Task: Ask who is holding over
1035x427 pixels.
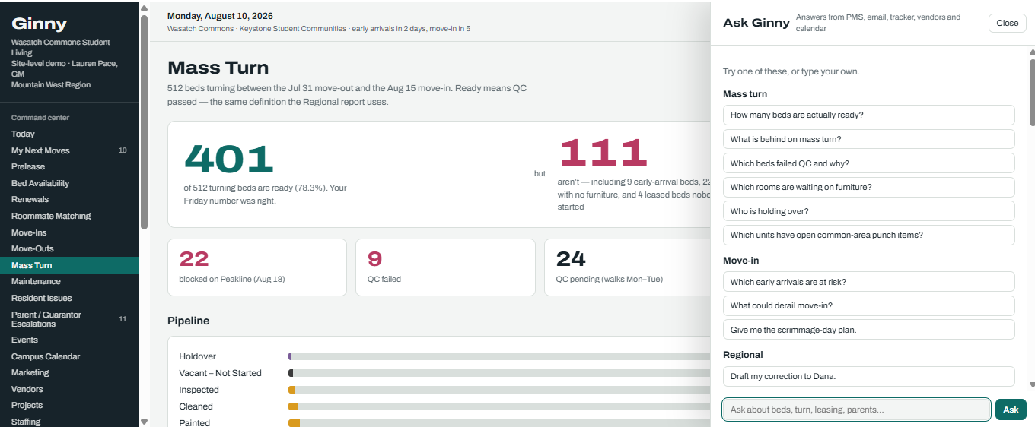Action: pyautogui.click(x=868, y=211)
